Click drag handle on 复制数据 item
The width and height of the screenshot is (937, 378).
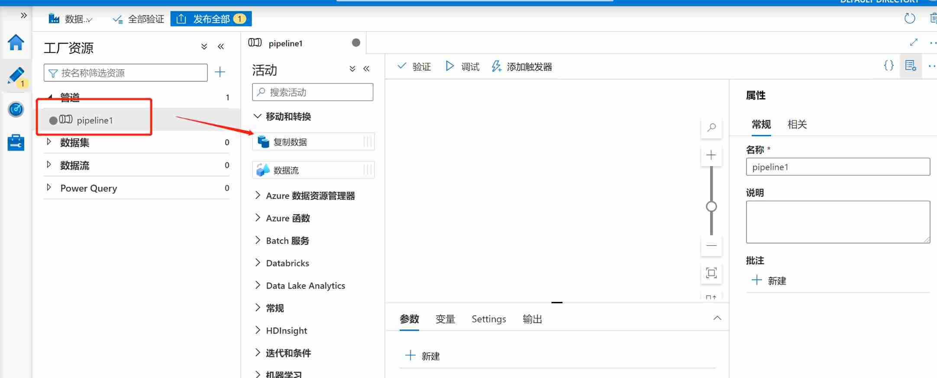pos(368,142)
